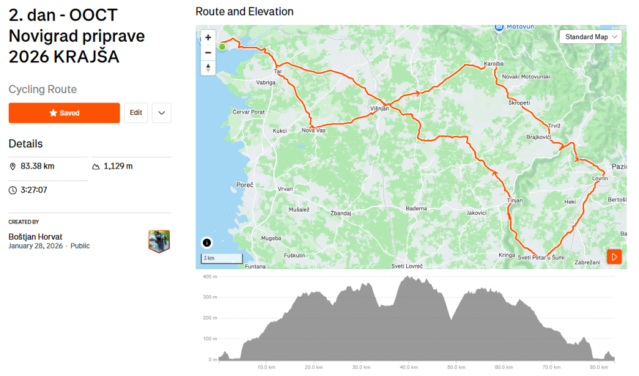The height and width of the screenshot is (376, 639).
Task: Click the creator's avatar thumbnail
Action: pos(159,242)
